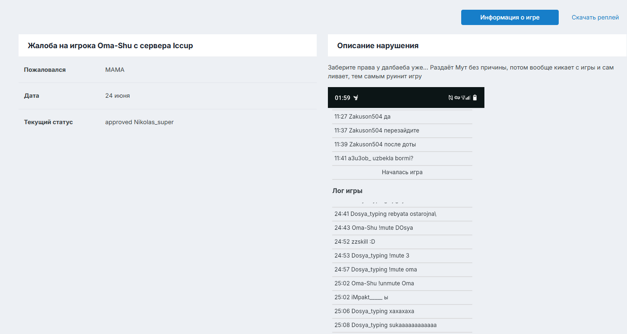Click the Скачать реплей link
Image resolution: width=627 pixels, height=334 pixels.
pos(595,18)
